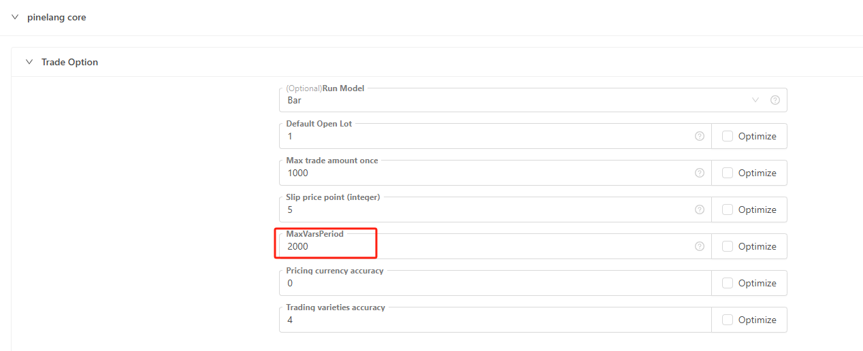Open the Run Model dropdown
The image size is (863, 351).
click(517, 100)
